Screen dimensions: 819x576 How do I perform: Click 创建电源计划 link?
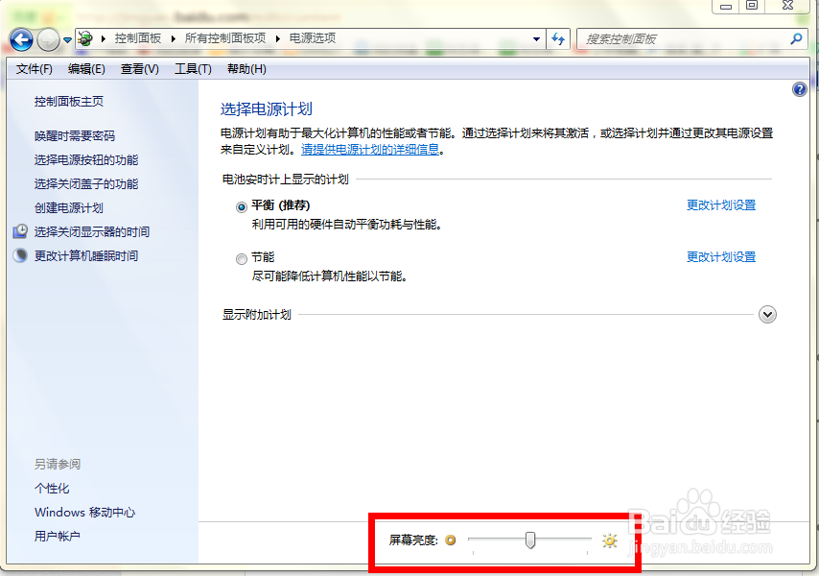69,208
